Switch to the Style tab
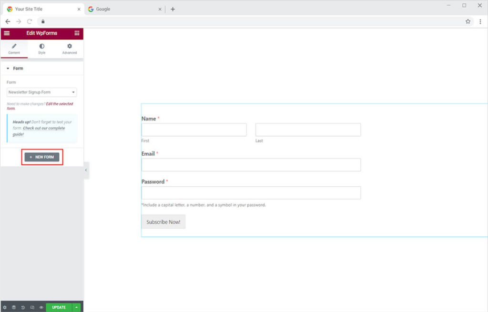 (42, 49)
